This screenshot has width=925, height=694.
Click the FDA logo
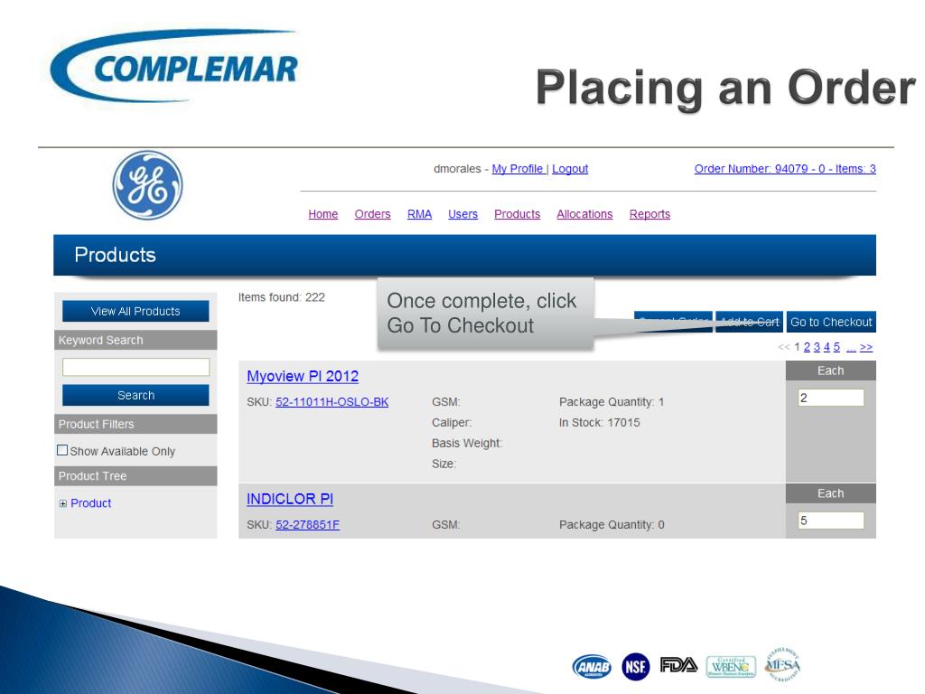click(x=678, y=665)
